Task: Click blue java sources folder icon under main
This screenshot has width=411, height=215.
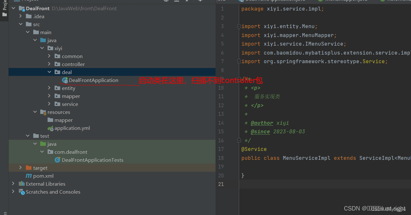Action: pyautogui.click(x=43, y=40)
